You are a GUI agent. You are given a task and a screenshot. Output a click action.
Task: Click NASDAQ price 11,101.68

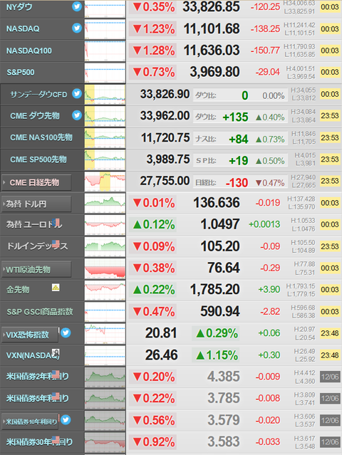tap(212, 28)
